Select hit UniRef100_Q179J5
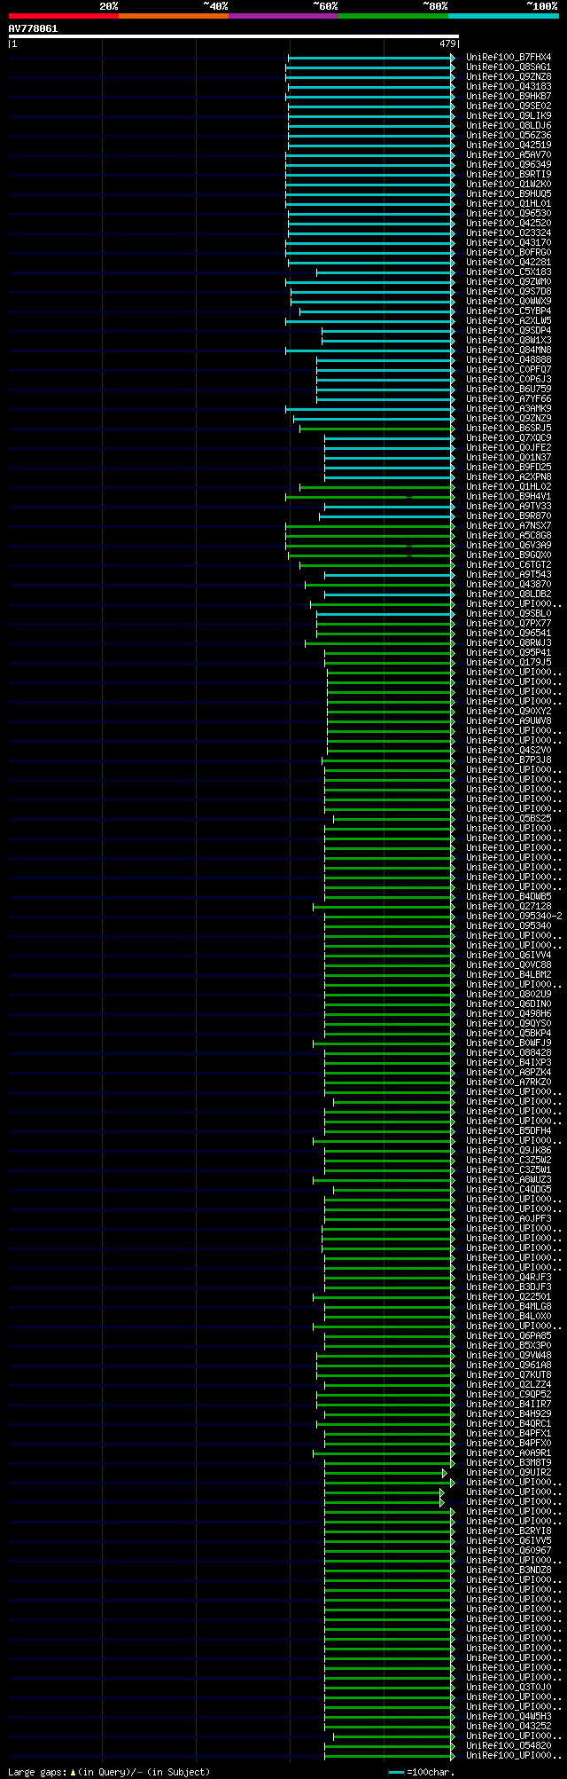The image size is (567, 1779). coord(509,662)
